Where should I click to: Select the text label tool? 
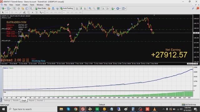point(37,12)
